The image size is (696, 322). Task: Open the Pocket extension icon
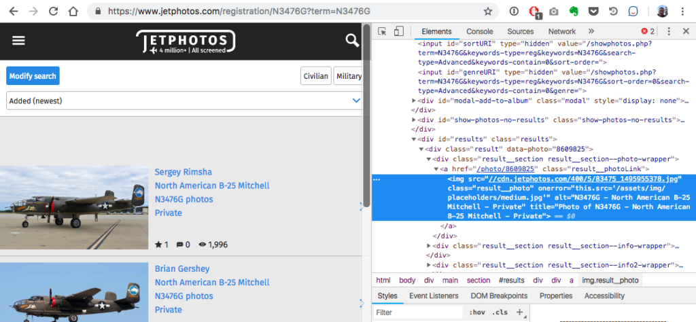click(593, 12)
